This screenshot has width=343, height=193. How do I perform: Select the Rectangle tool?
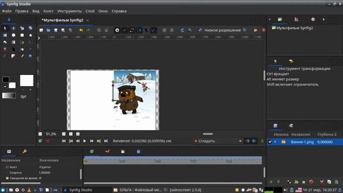(22, 35)
